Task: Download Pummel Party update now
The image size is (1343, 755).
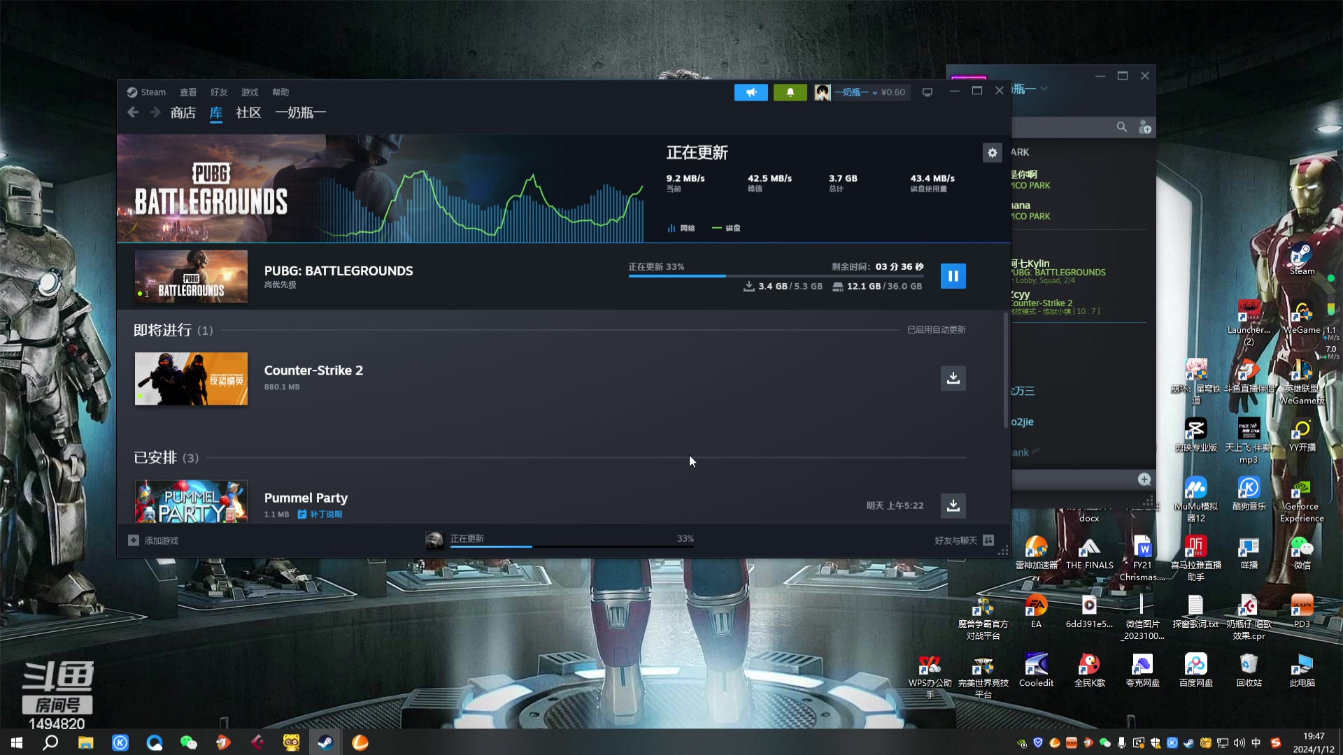Action: [x=953, y=505]
